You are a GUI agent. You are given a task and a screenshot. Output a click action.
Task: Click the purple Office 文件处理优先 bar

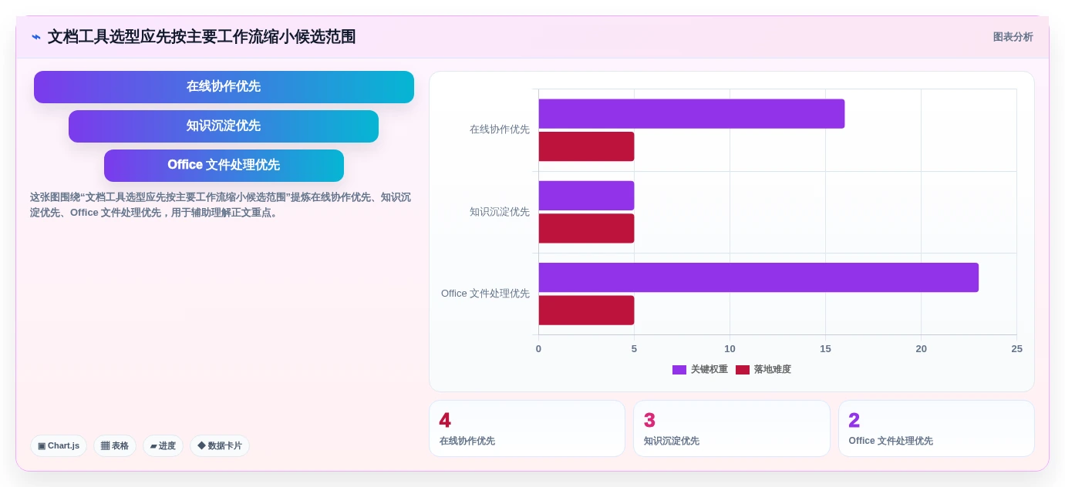tap(758, 277)
